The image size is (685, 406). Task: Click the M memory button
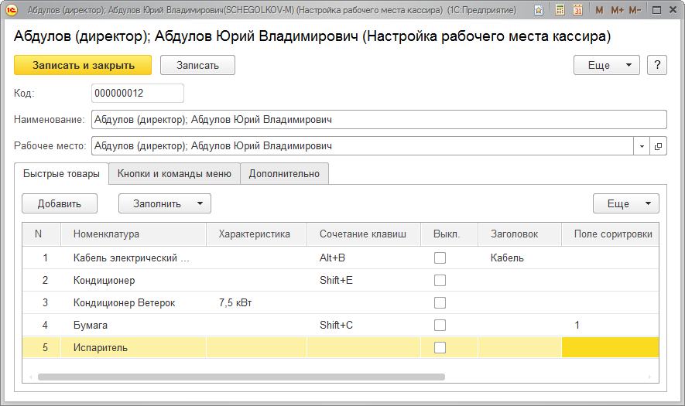598,11
